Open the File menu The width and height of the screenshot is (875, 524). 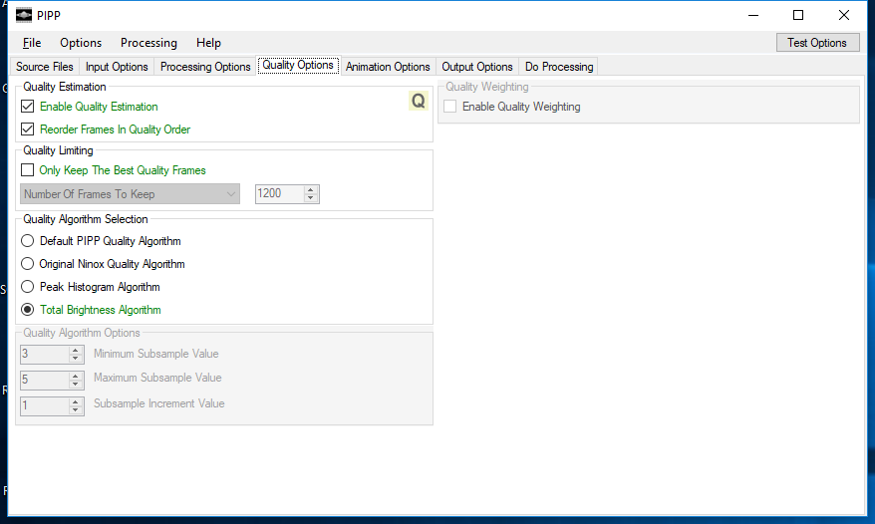32,43
